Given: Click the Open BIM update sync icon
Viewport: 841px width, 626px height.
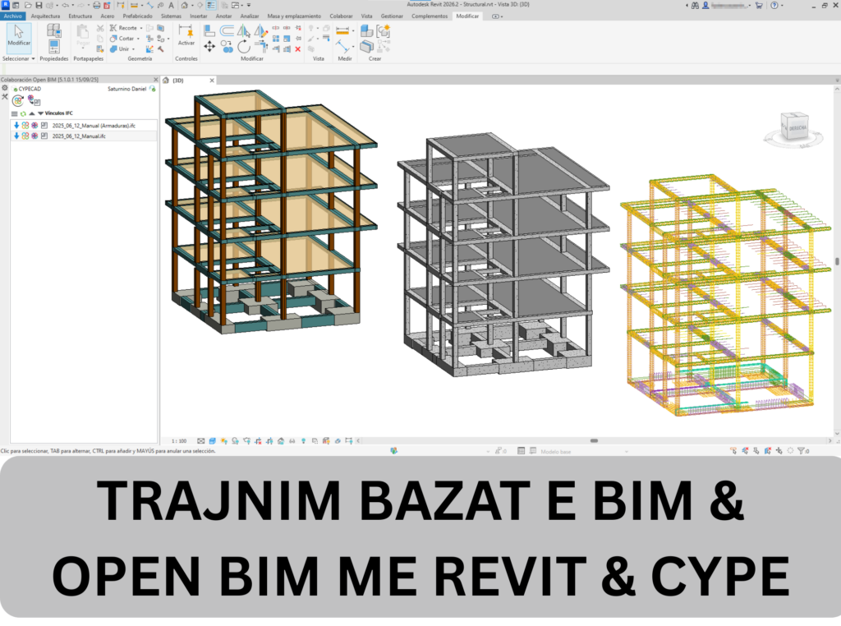Looking at the screenshot, I should point(17,100).
